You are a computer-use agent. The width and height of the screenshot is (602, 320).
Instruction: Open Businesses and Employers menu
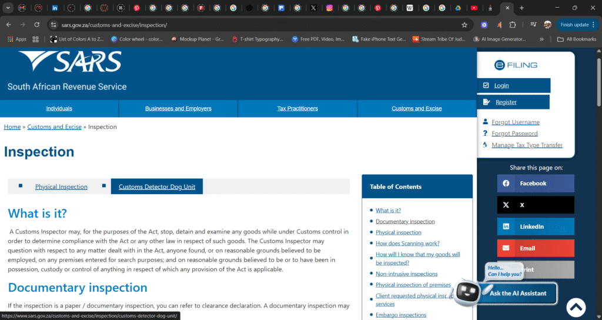click(x=178, y=109)
